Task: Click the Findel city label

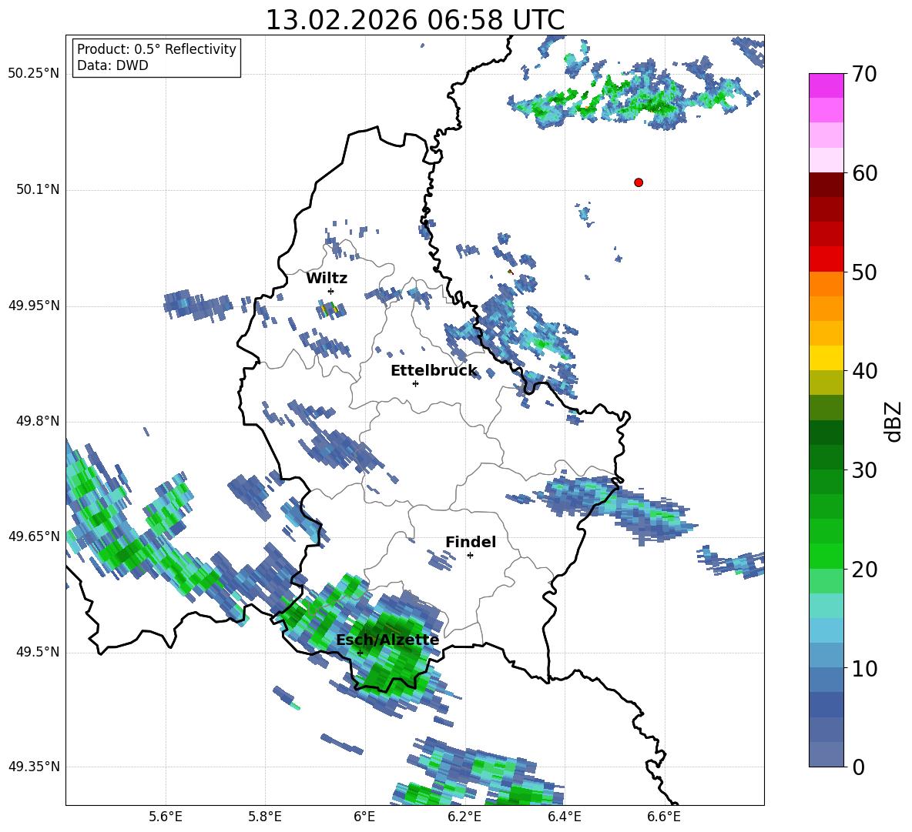Action: click(x=471, y=542)
